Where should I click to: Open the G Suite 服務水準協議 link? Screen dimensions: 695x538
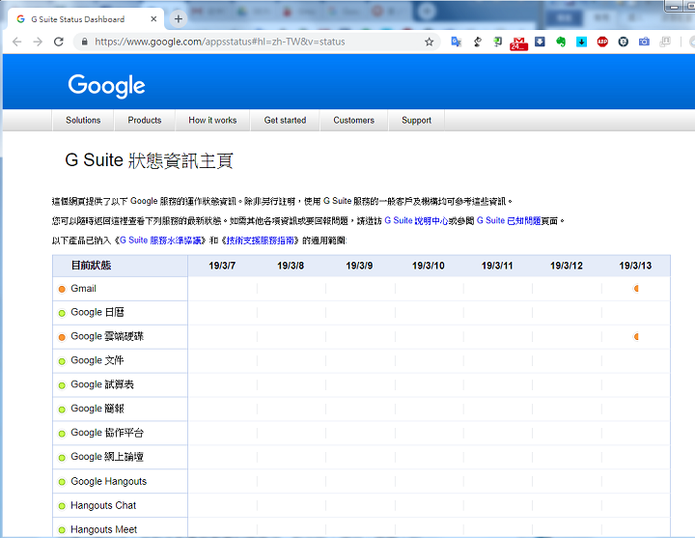[x=160, y=241]
